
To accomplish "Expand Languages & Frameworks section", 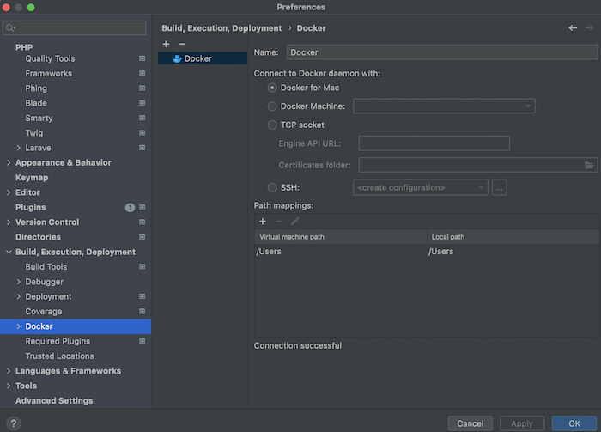I will tap(9, 371).
